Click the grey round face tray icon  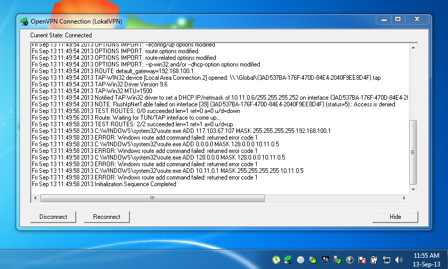click(301, 260)
